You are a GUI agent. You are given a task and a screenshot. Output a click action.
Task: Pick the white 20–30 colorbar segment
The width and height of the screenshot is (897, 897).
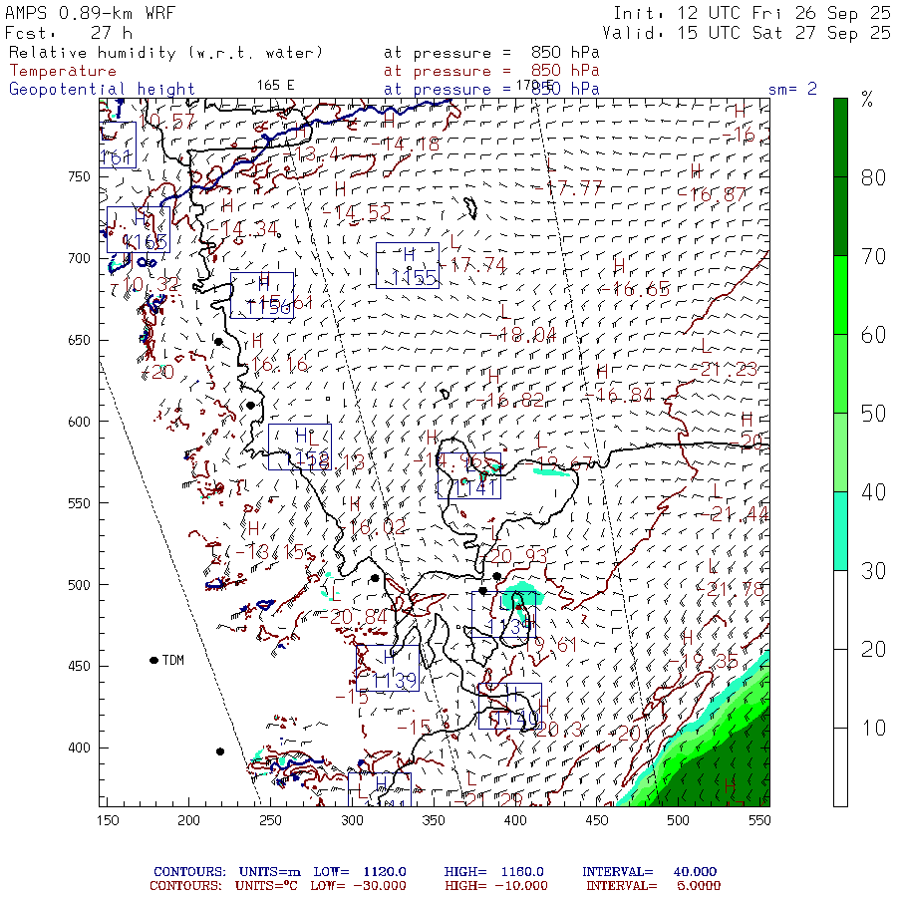(x=840, y=609)
